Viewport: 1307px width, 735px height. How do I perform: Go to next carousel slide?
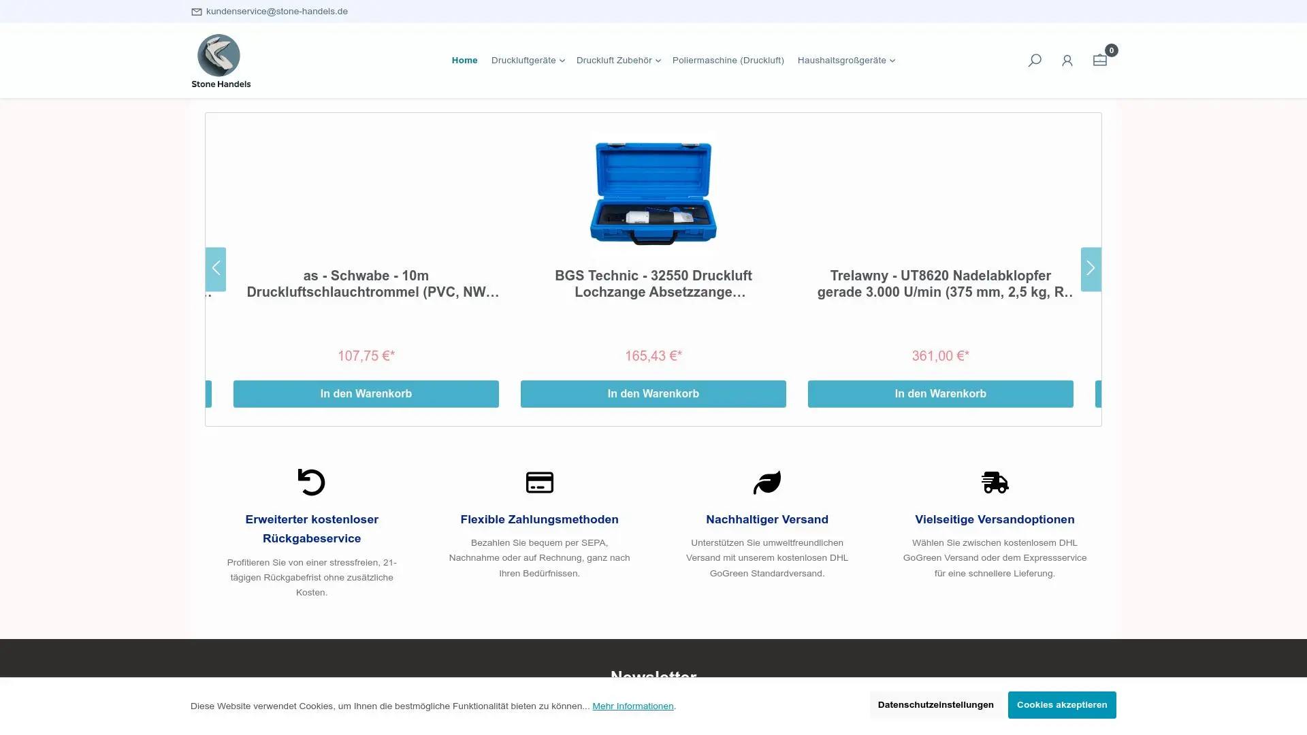1091,269
